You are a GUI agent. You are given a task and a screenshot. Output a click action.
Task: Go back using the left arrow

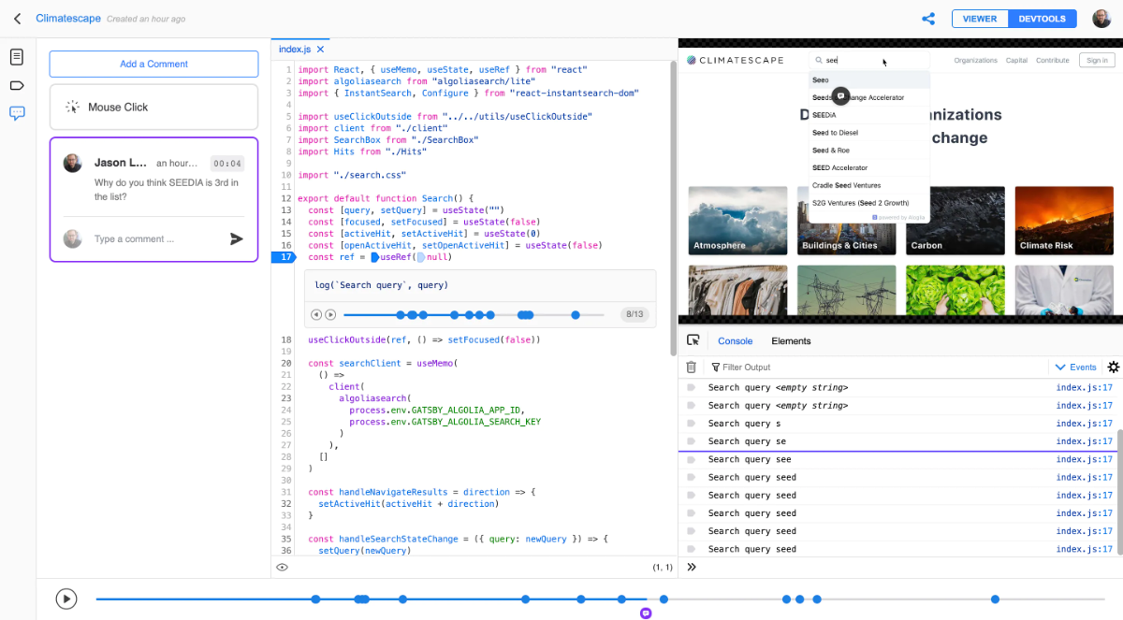(18, 19)
